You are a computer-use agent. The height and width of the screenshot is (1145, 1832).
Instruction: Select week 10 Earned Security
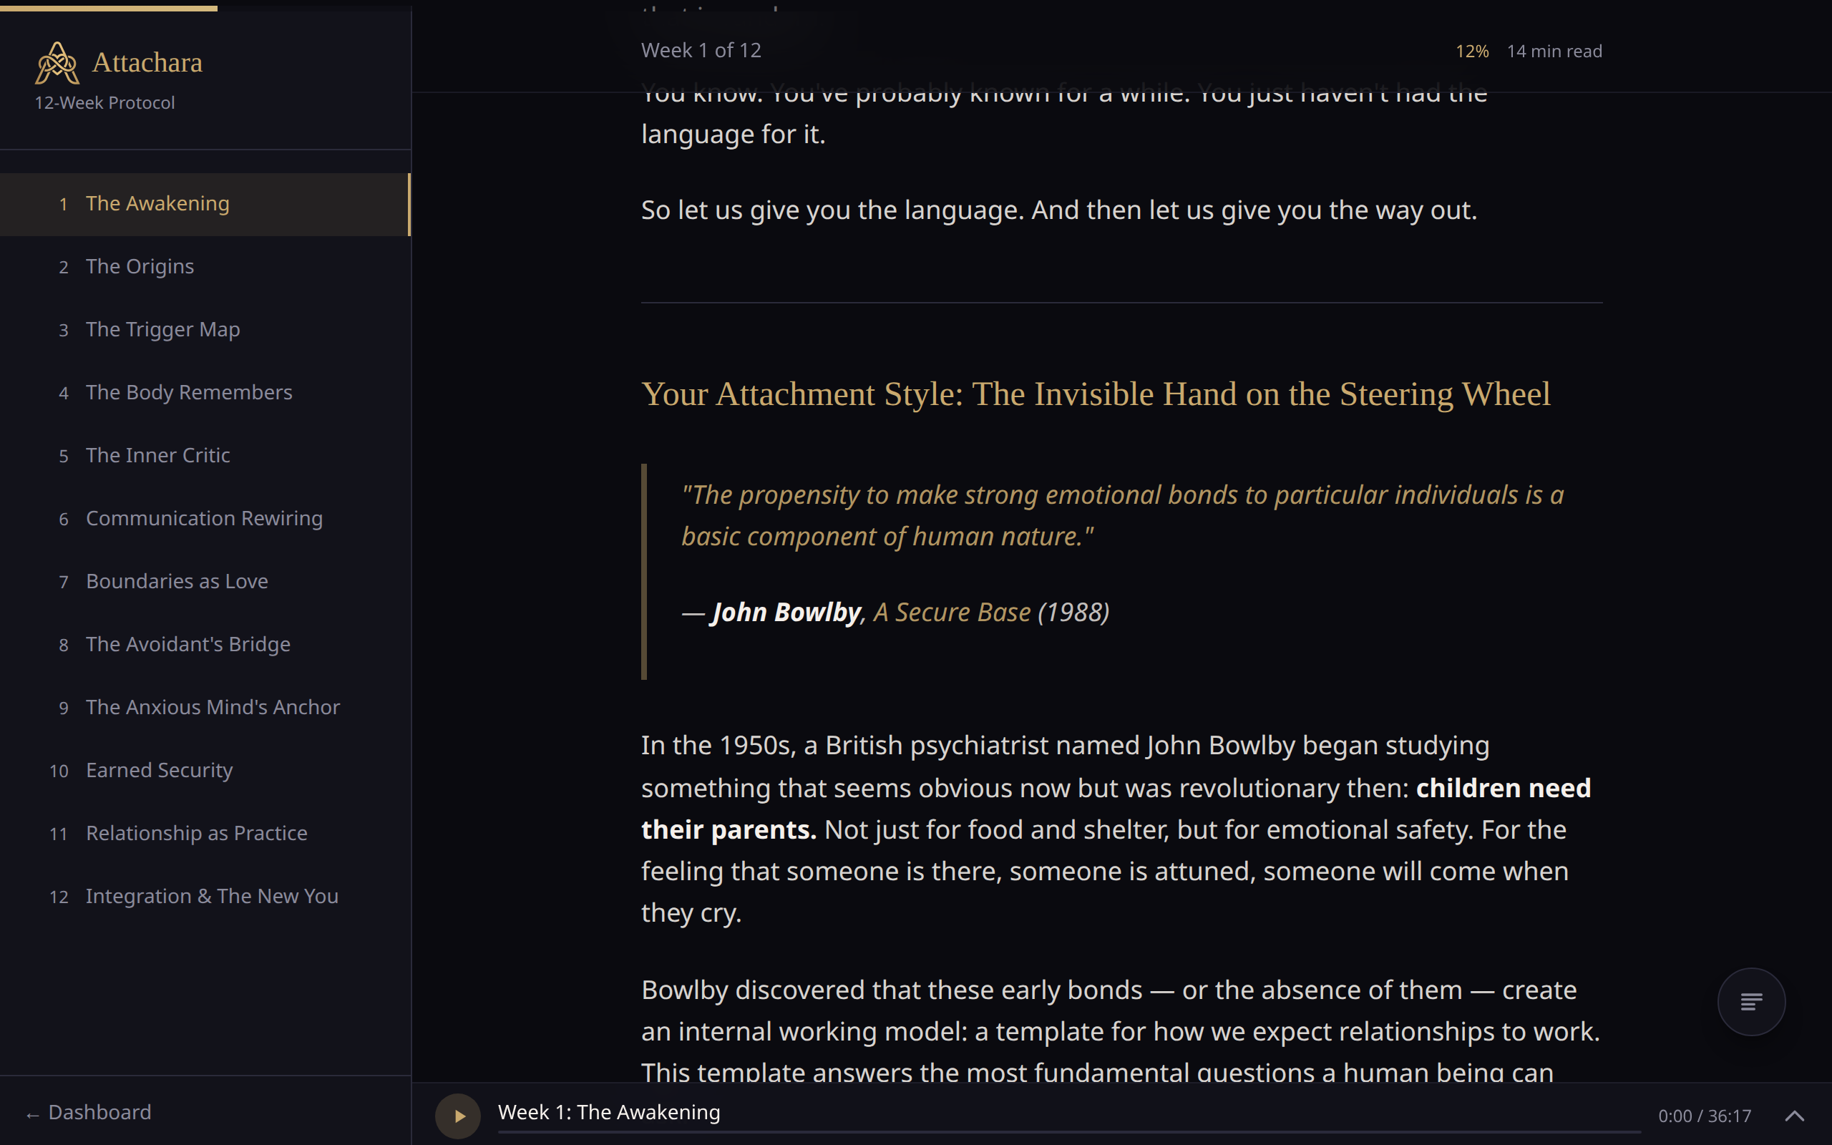159,770
